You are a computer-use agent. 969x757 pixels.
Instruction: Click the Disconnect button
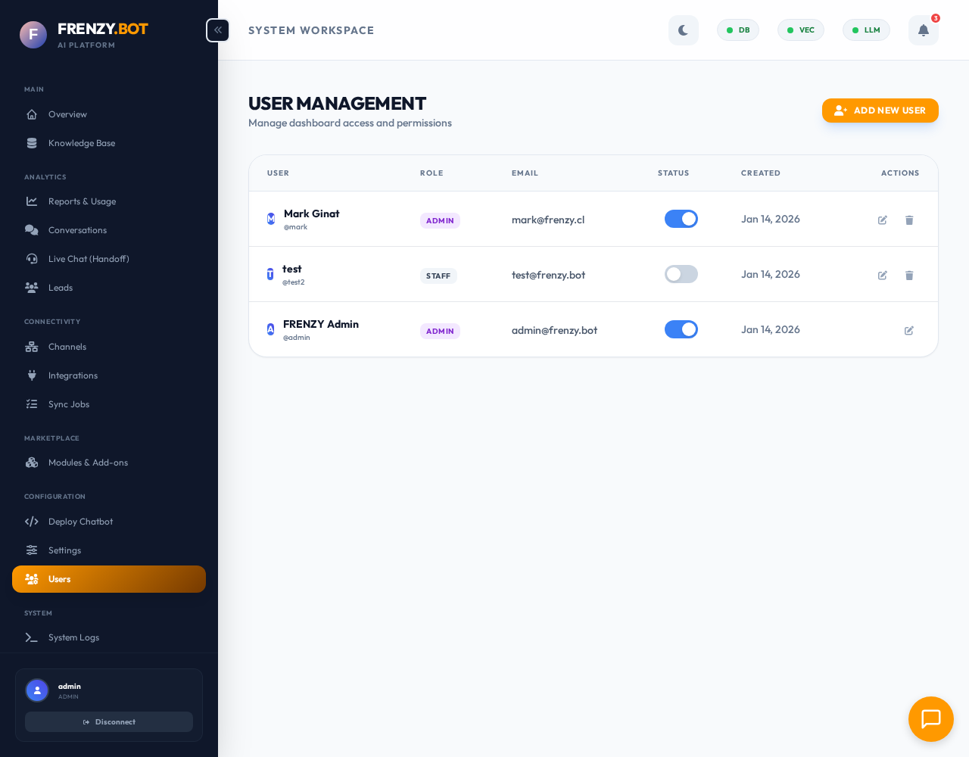click(109, 721)
